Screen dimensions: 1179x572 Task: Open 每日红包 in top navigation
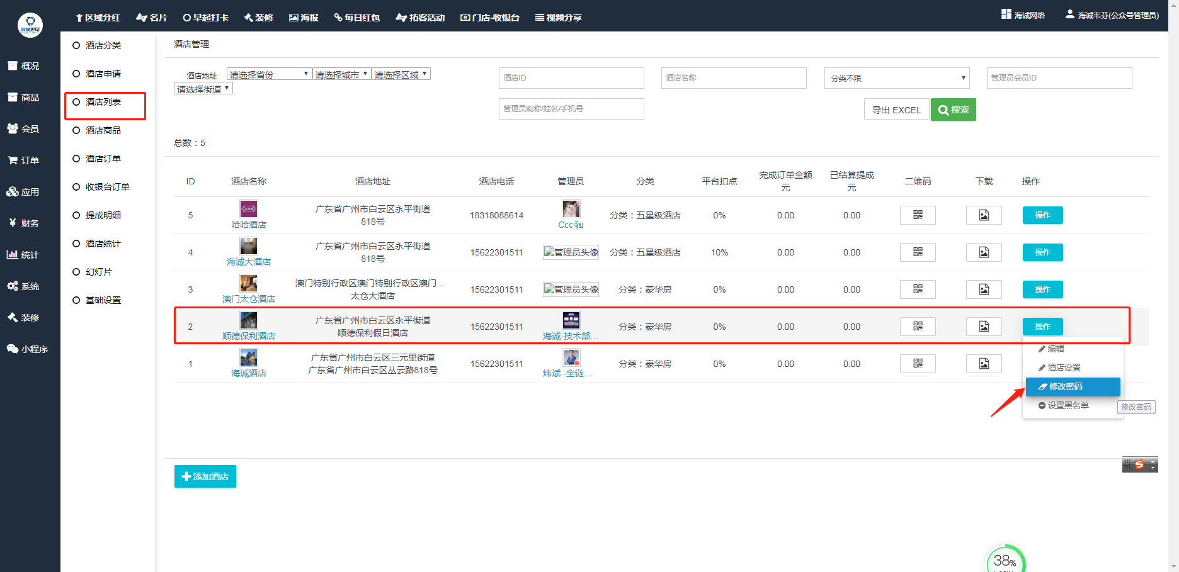click(357, 18)
